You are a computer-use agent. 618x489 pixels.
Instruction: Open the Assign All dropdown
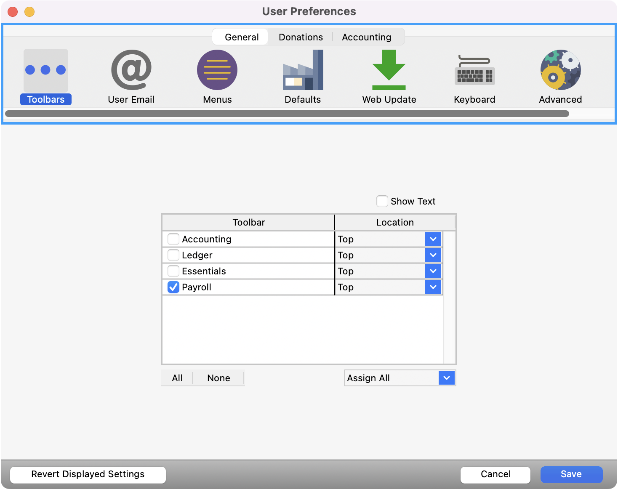(x=446, y=378)
